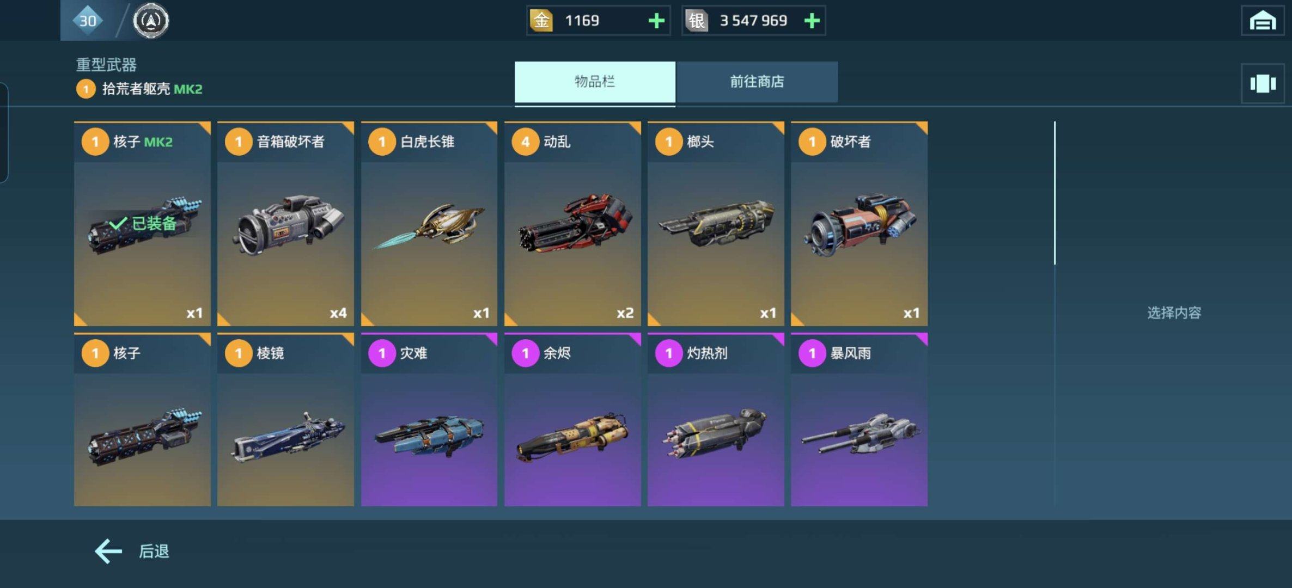
Task: Open the 前往商店 tab
Action: [757, 82]
